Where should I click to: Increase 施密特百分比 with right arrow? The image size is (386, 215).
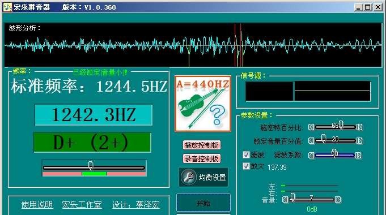pyautogui.click(x=359, y=127)
